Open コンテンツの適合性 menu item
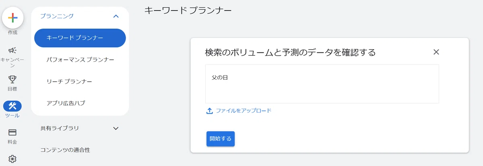The width and height of the screenshot is (483, 166). click(65, 150)
